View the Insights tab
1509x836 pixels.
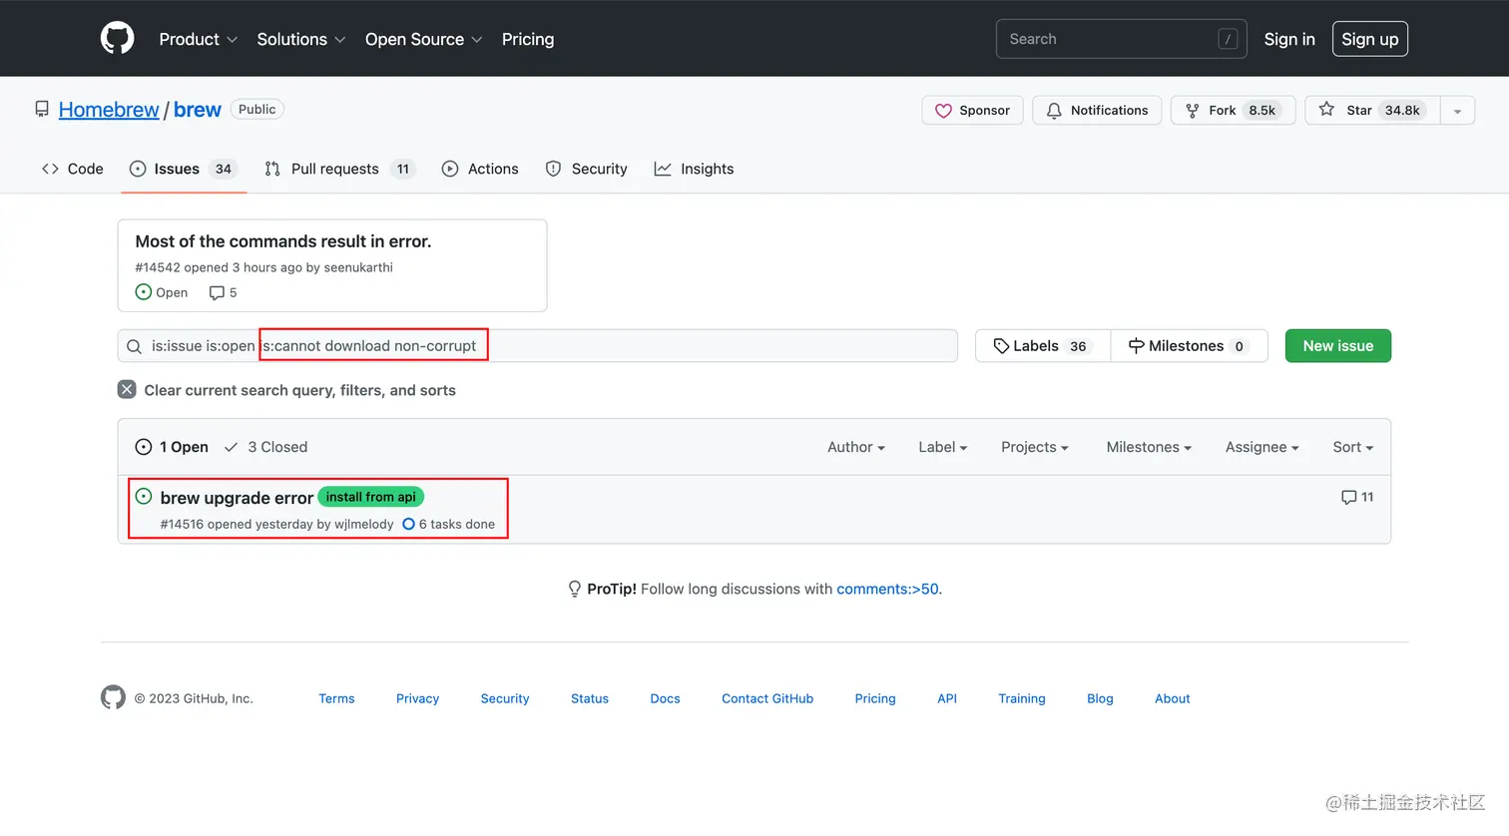coord(694,169)
